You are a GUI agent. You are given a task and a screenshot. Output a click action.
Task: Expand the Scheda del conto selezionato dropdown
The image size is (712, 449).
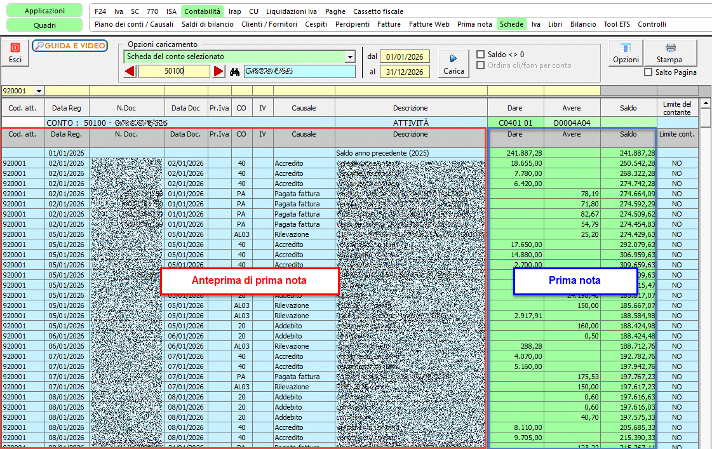[349, 57]
